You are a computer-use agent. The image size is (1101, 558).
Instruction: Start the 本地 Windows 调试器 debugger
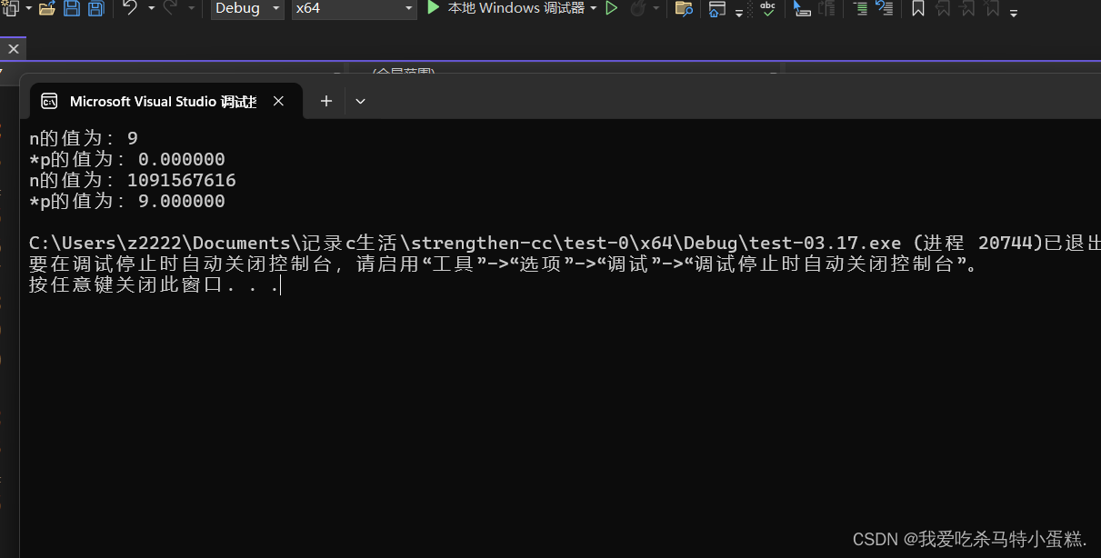[505, 8]
